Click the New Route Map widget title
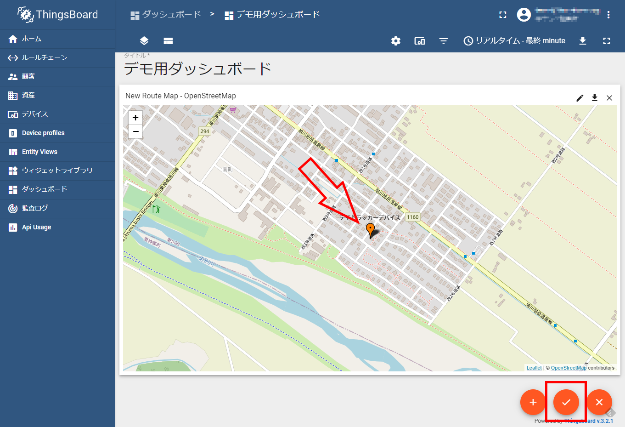Viewport: 625px width, 427px height. click(x=180, y=96)
